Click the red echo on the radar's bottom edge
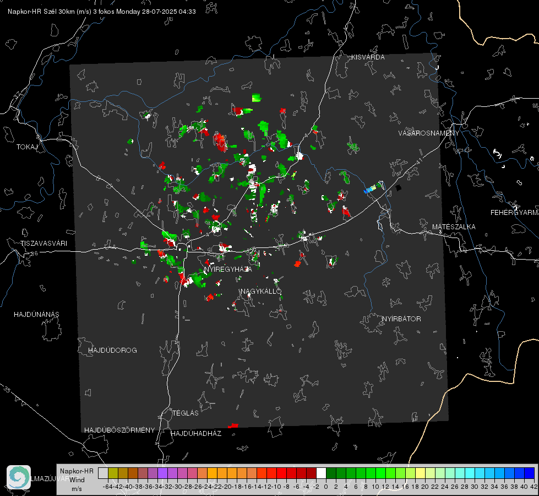The height and width of the screenshot is (496, 539). click(233, 426)
